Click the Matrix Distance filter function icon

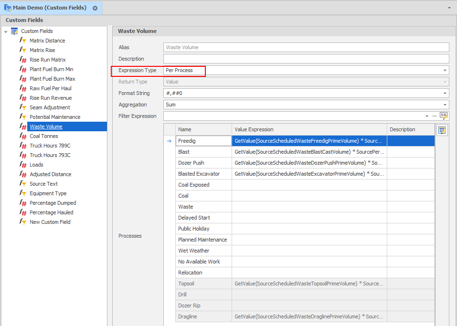[23, 41]
